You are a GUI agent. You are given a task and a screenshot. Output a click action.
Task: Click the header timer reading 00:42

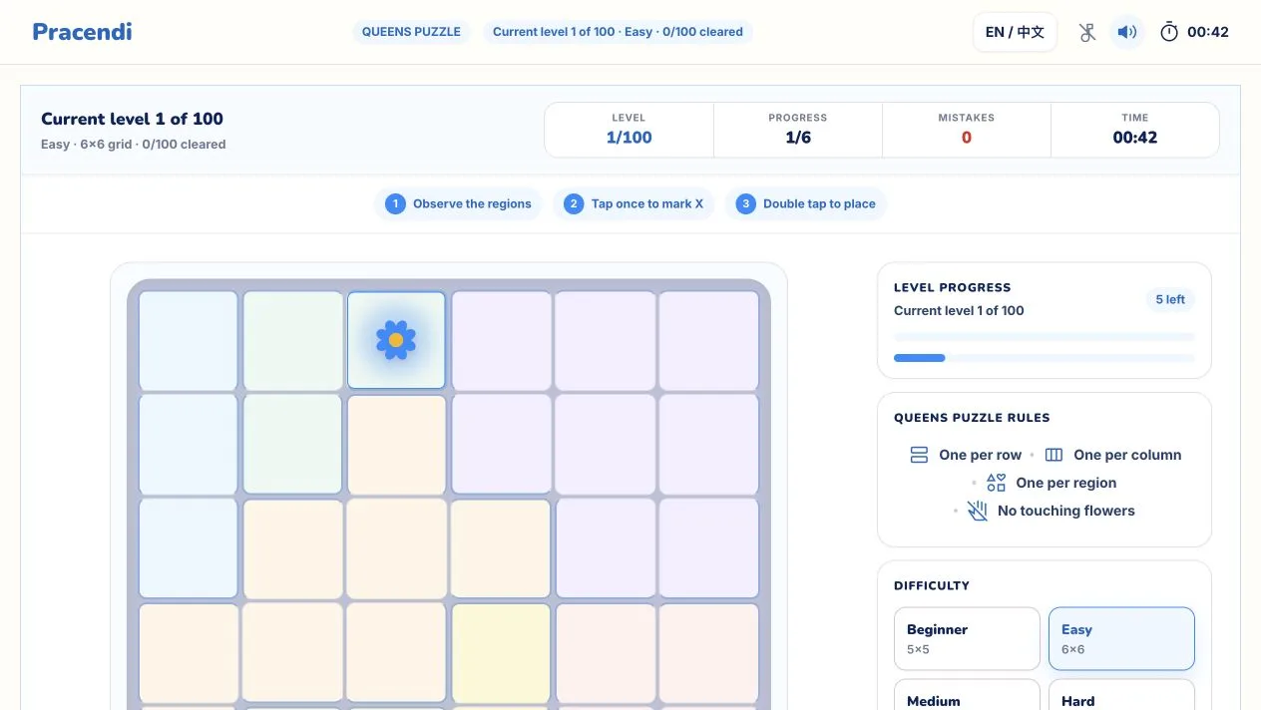1208,32
